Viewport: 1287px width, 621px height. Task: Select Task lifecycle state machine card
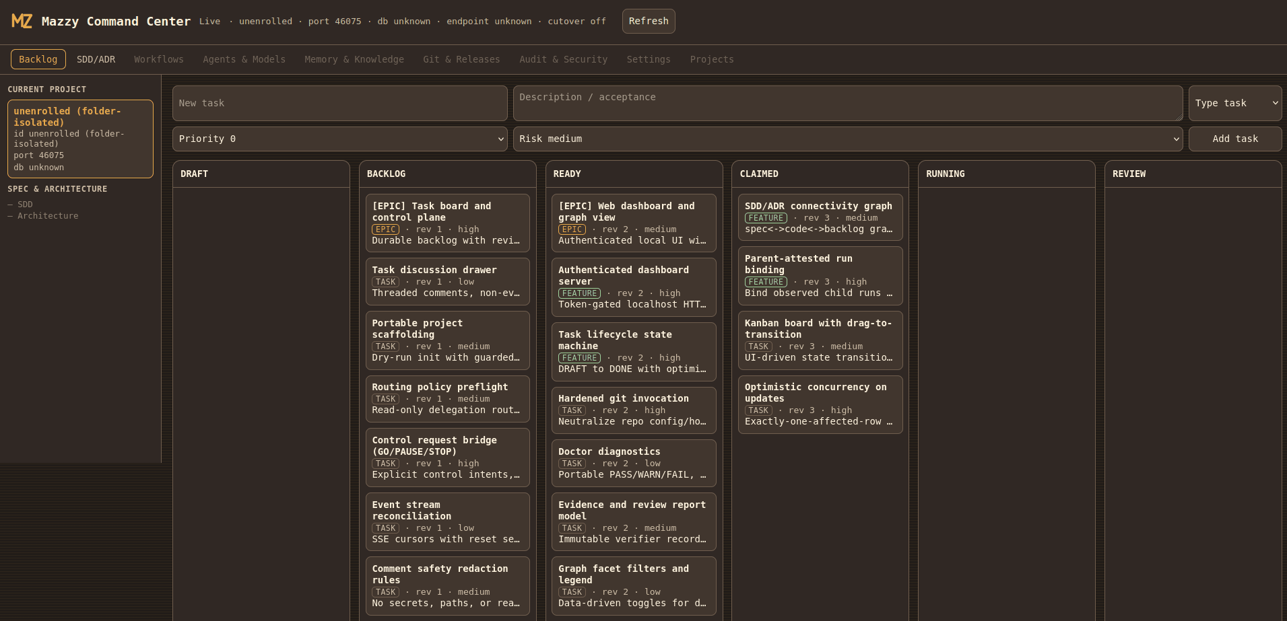tap(634, 351)
